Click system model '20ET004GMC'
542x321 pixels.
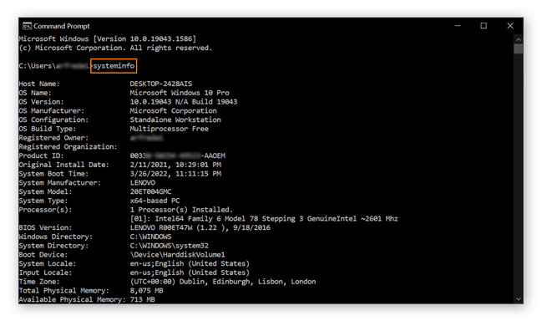click(150, 191)
